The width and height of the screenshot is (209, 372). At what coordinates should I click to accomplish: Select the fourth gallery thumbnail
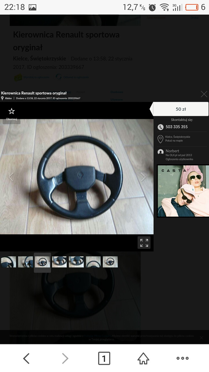coord(59,262)
